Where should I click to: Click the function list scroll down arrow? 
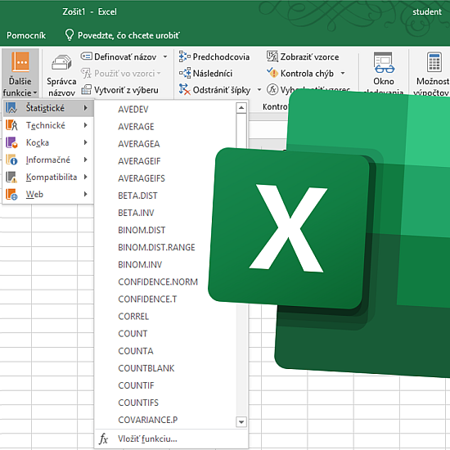[241, 422]
